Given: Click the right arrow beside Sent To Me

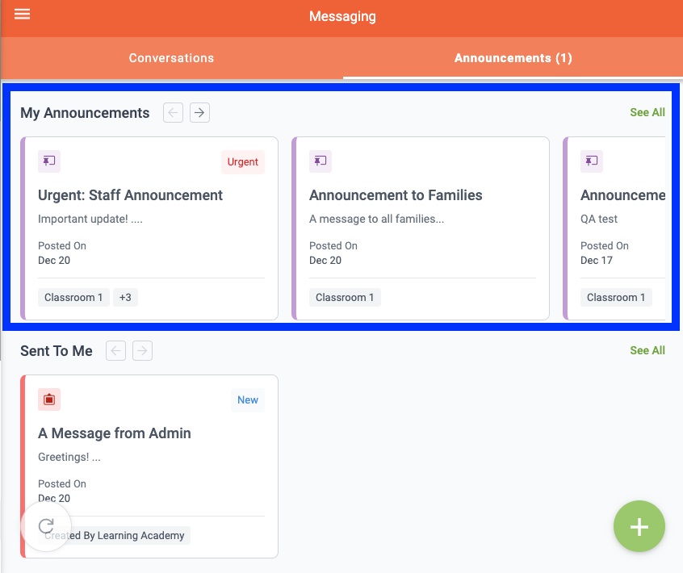Looking at the screenshot, I should tap(142, 350).
